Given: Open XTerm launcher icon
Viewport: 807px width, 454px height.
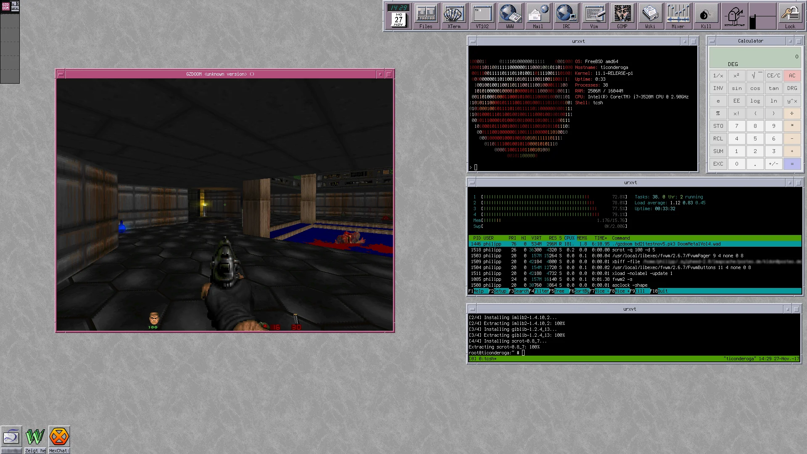Looking at the screenshot, I should point(454,16).
